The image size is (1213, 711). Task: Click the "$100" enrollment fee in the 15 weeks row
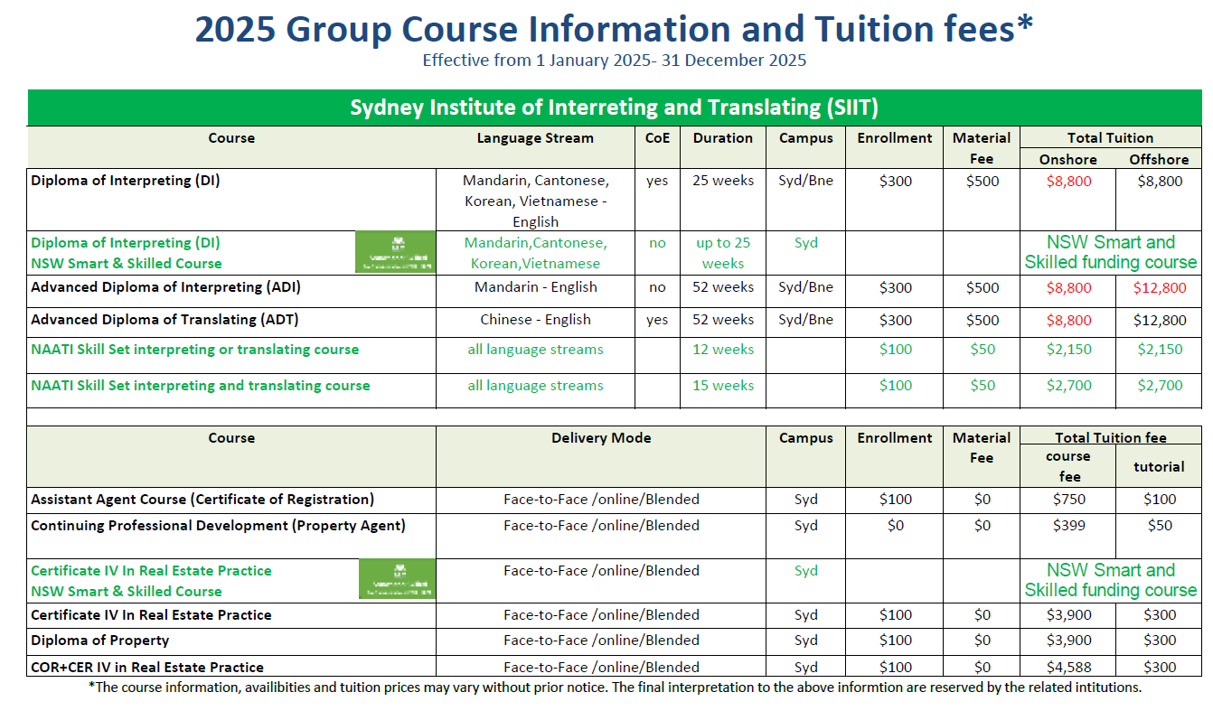coord(895,386)
